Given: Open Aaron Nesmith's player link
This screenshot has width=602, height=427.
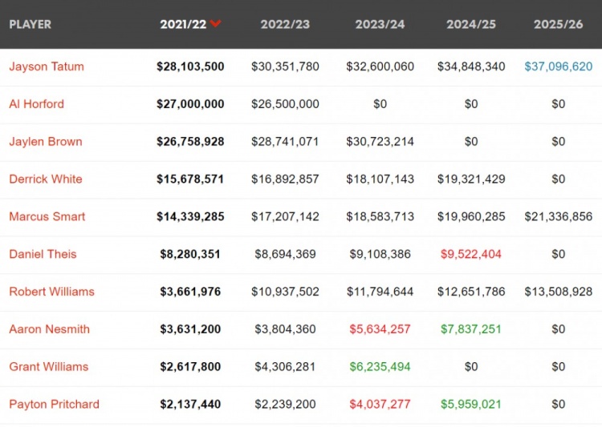Looking at the screenshot, I should pyautogui.click(x=50, y=329).
